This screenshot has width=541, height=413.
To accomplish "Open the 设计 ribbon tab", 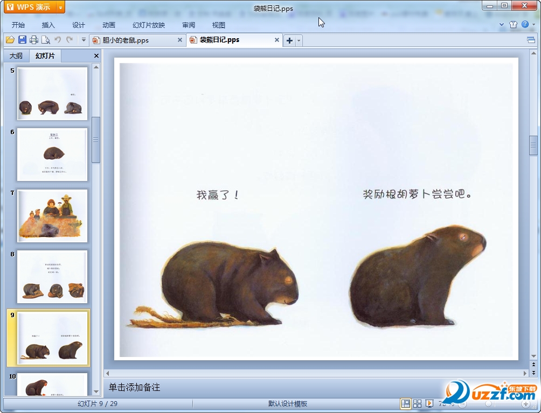I will (x=78, y=25).
